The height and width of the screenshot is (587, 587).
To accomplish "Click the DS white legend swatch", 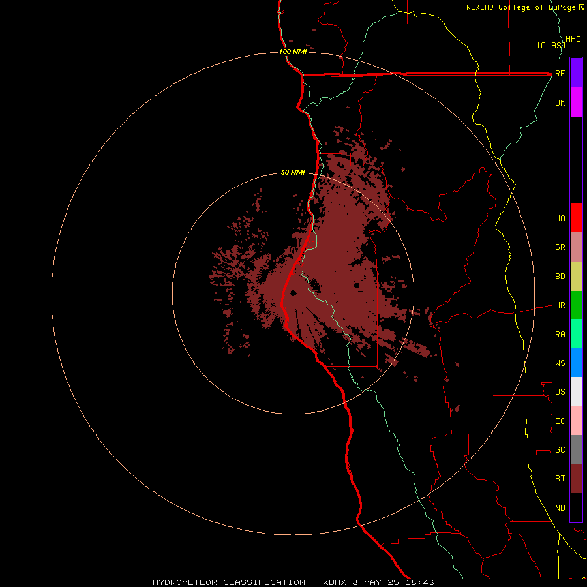I will pyautogui.click(x=576, y=391).
